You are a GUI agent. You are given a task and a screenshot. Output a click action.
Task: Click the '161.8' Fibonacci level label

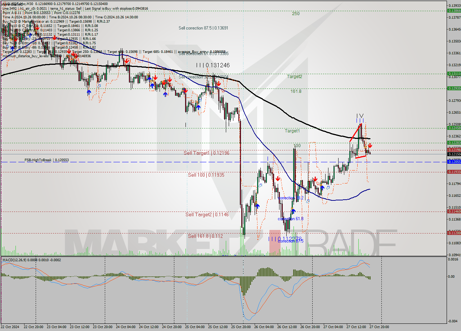(x=296, y=91)
